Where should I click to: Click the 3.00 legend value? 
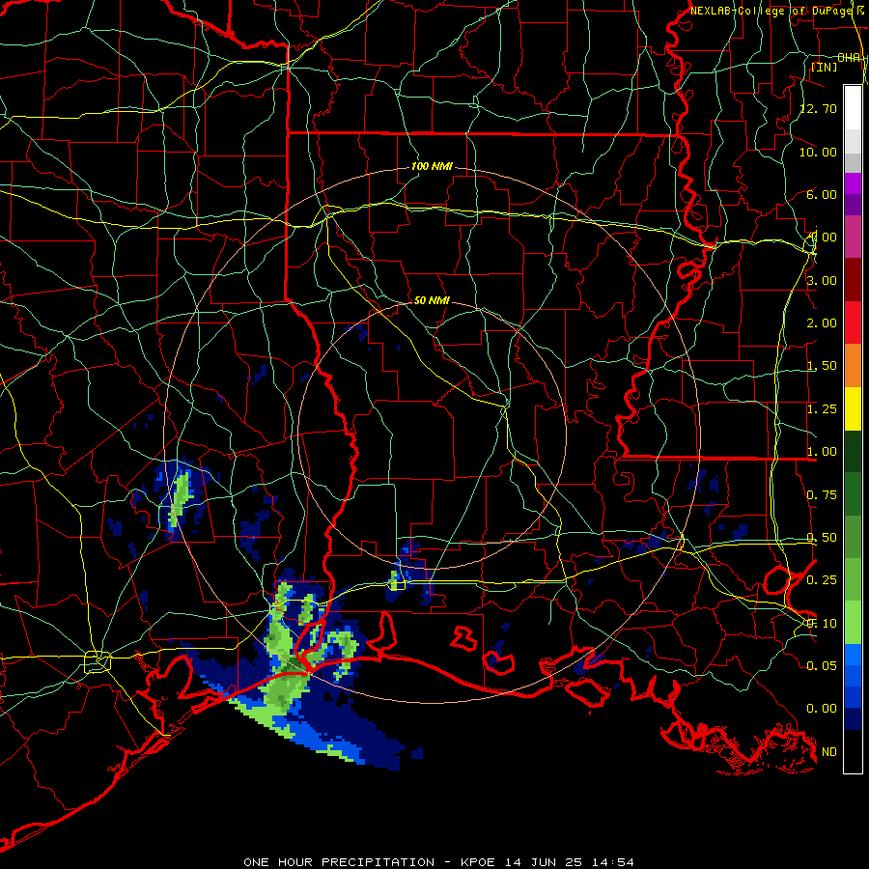[x=822, y=280]
